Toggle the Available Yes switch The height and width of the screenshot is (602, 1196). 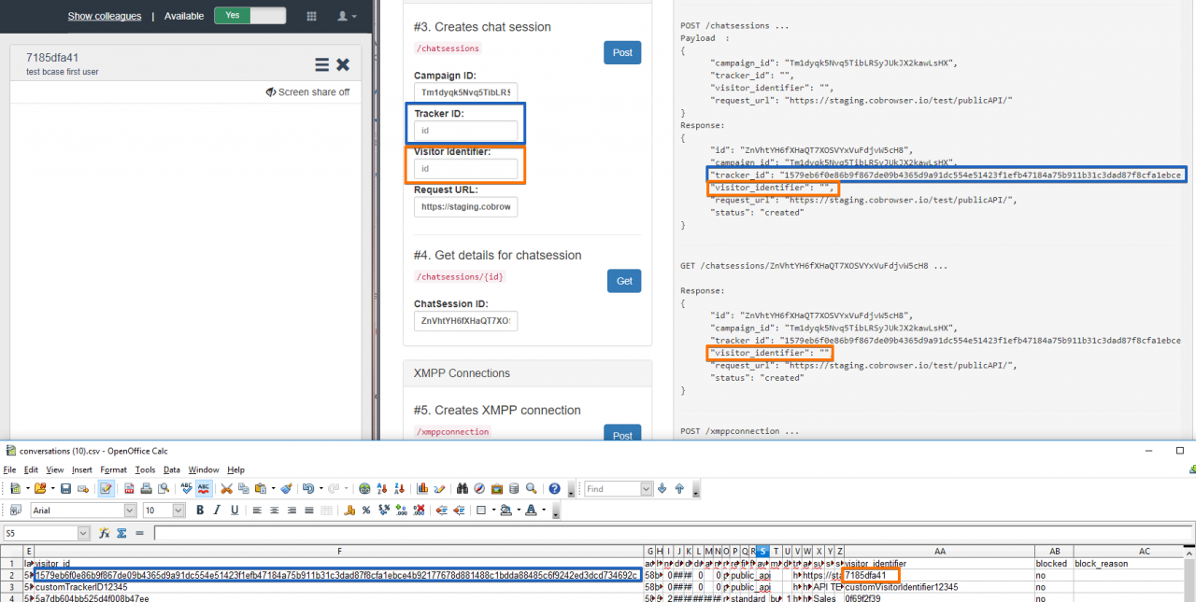point(249,15)
